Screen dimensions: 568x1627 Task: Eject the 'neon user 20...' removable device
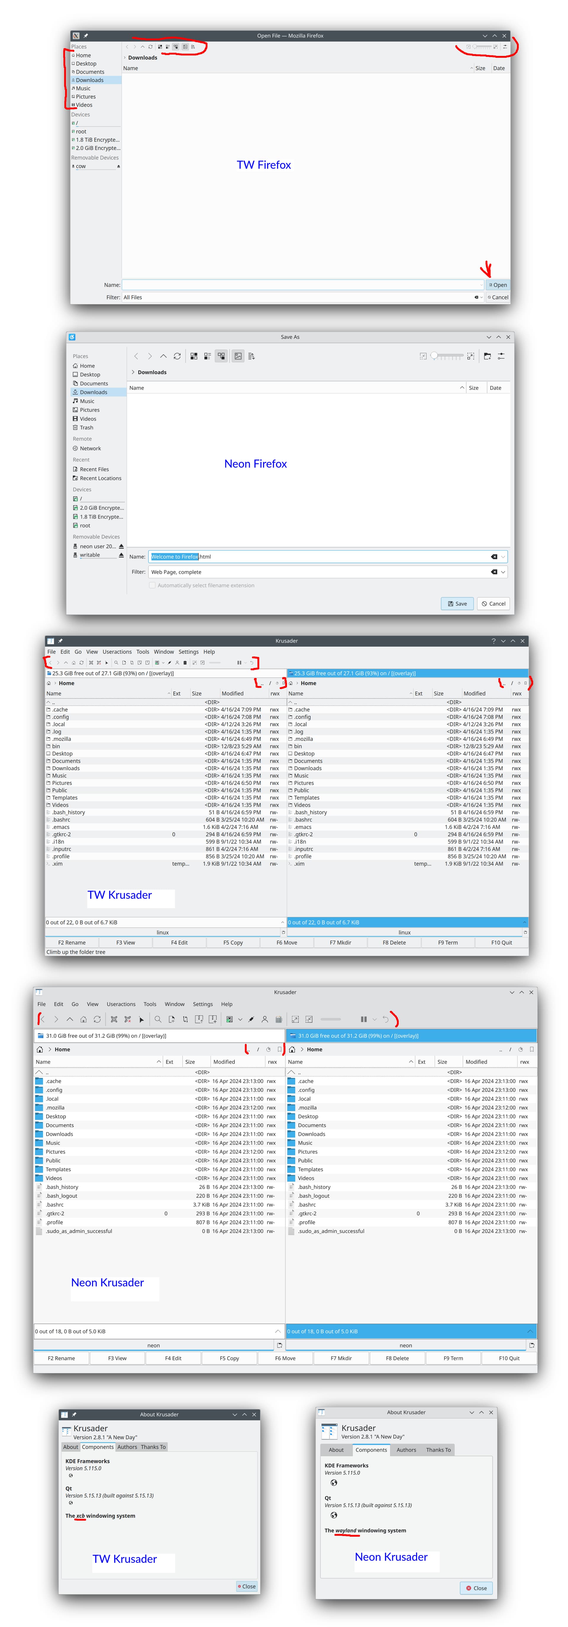click(x=121, y=546)
